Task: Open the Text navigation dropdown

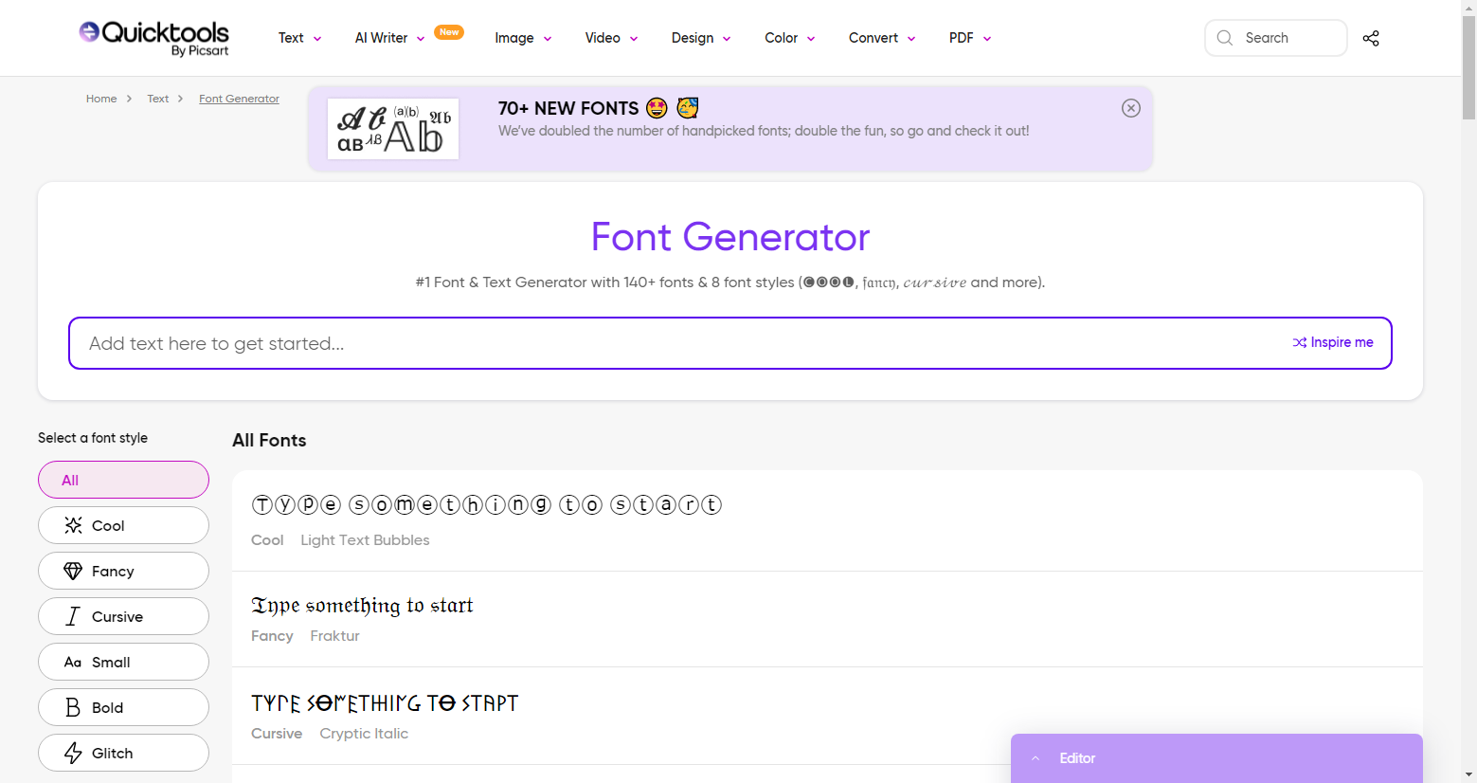Action: 298,38
